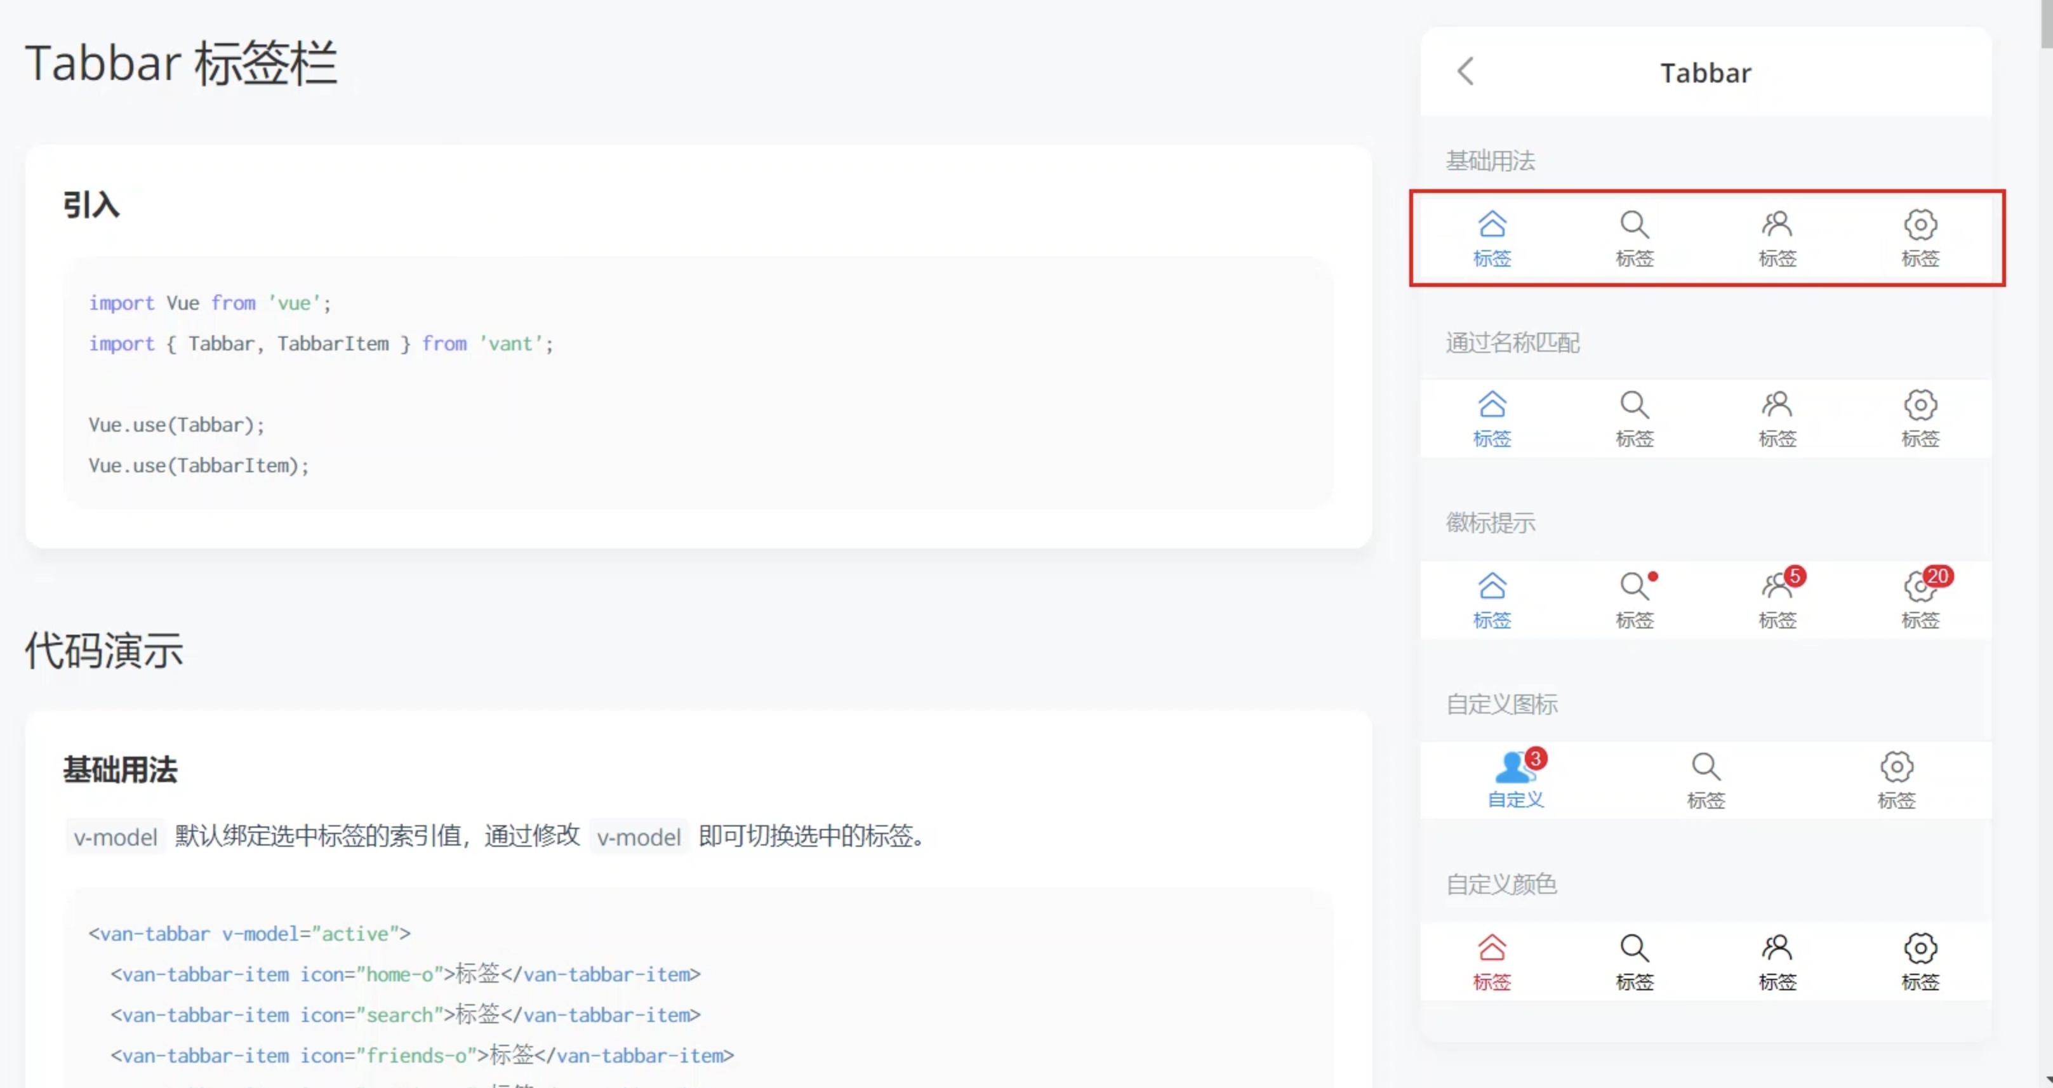Click the 基础用法 section heading
The image size is (2053, 1088).
point(121,770)
